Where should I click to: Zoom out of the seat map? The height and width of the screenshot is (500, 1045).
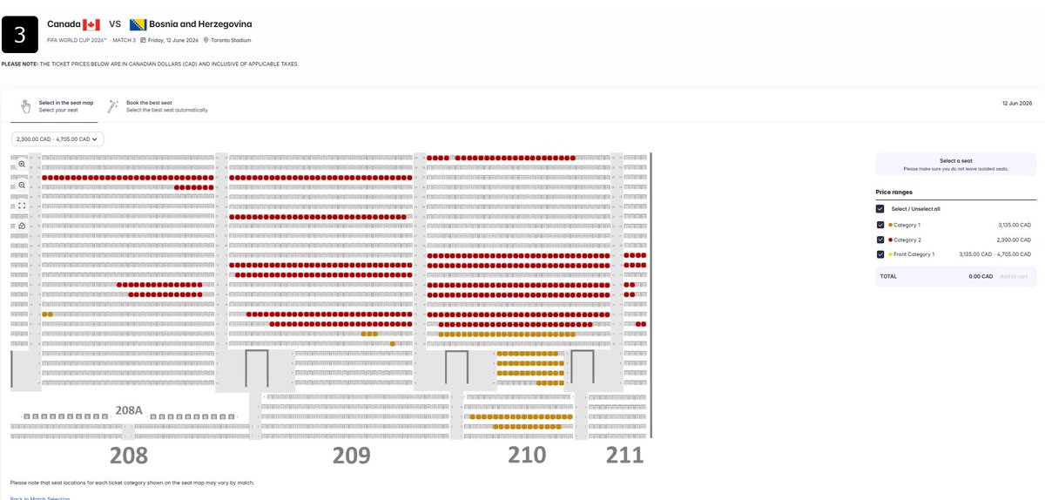[x=22, y=185]
